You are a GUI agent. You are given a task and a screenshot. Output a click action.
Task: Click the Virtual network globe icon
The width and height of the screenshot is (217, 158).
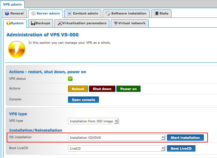tap(116, 23)
